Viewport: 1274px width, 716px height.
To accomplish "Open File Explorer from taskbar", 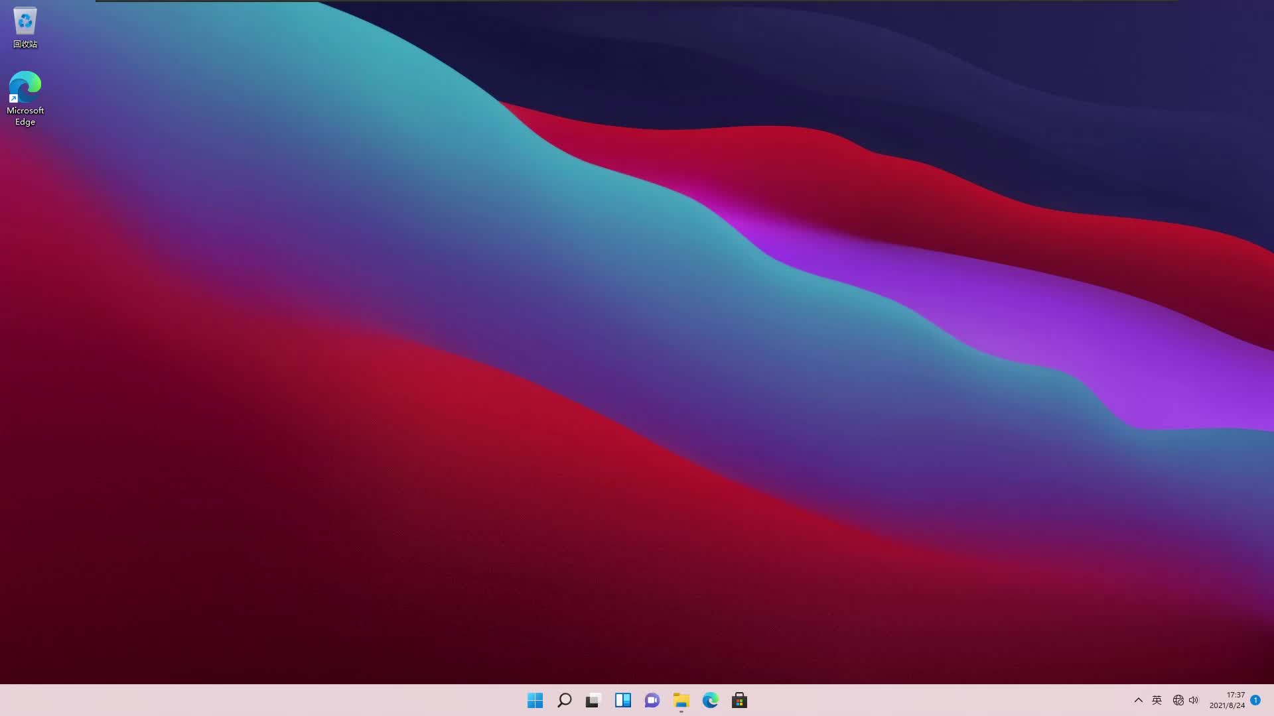I will (x=681, y=700).
